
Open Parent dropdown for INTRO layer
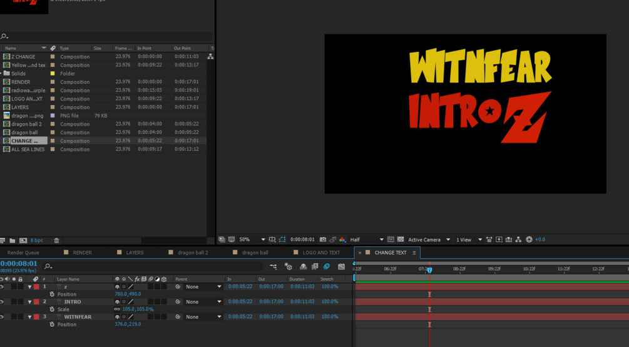point(203,302)
